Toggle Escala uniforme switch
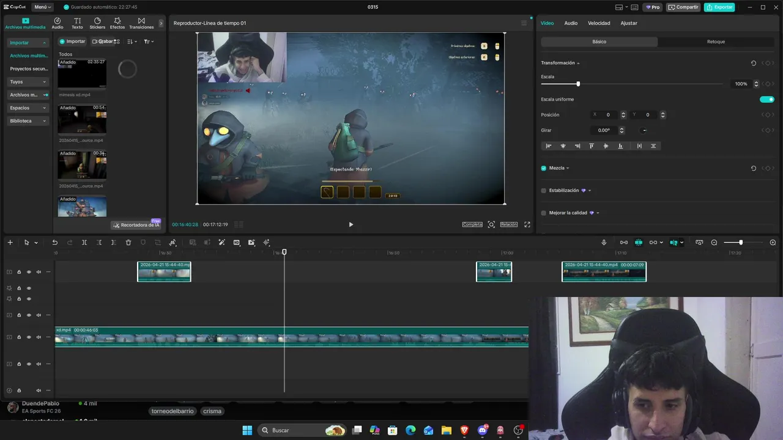The height and width of the screenshot is (440, 783). (766, 100)
